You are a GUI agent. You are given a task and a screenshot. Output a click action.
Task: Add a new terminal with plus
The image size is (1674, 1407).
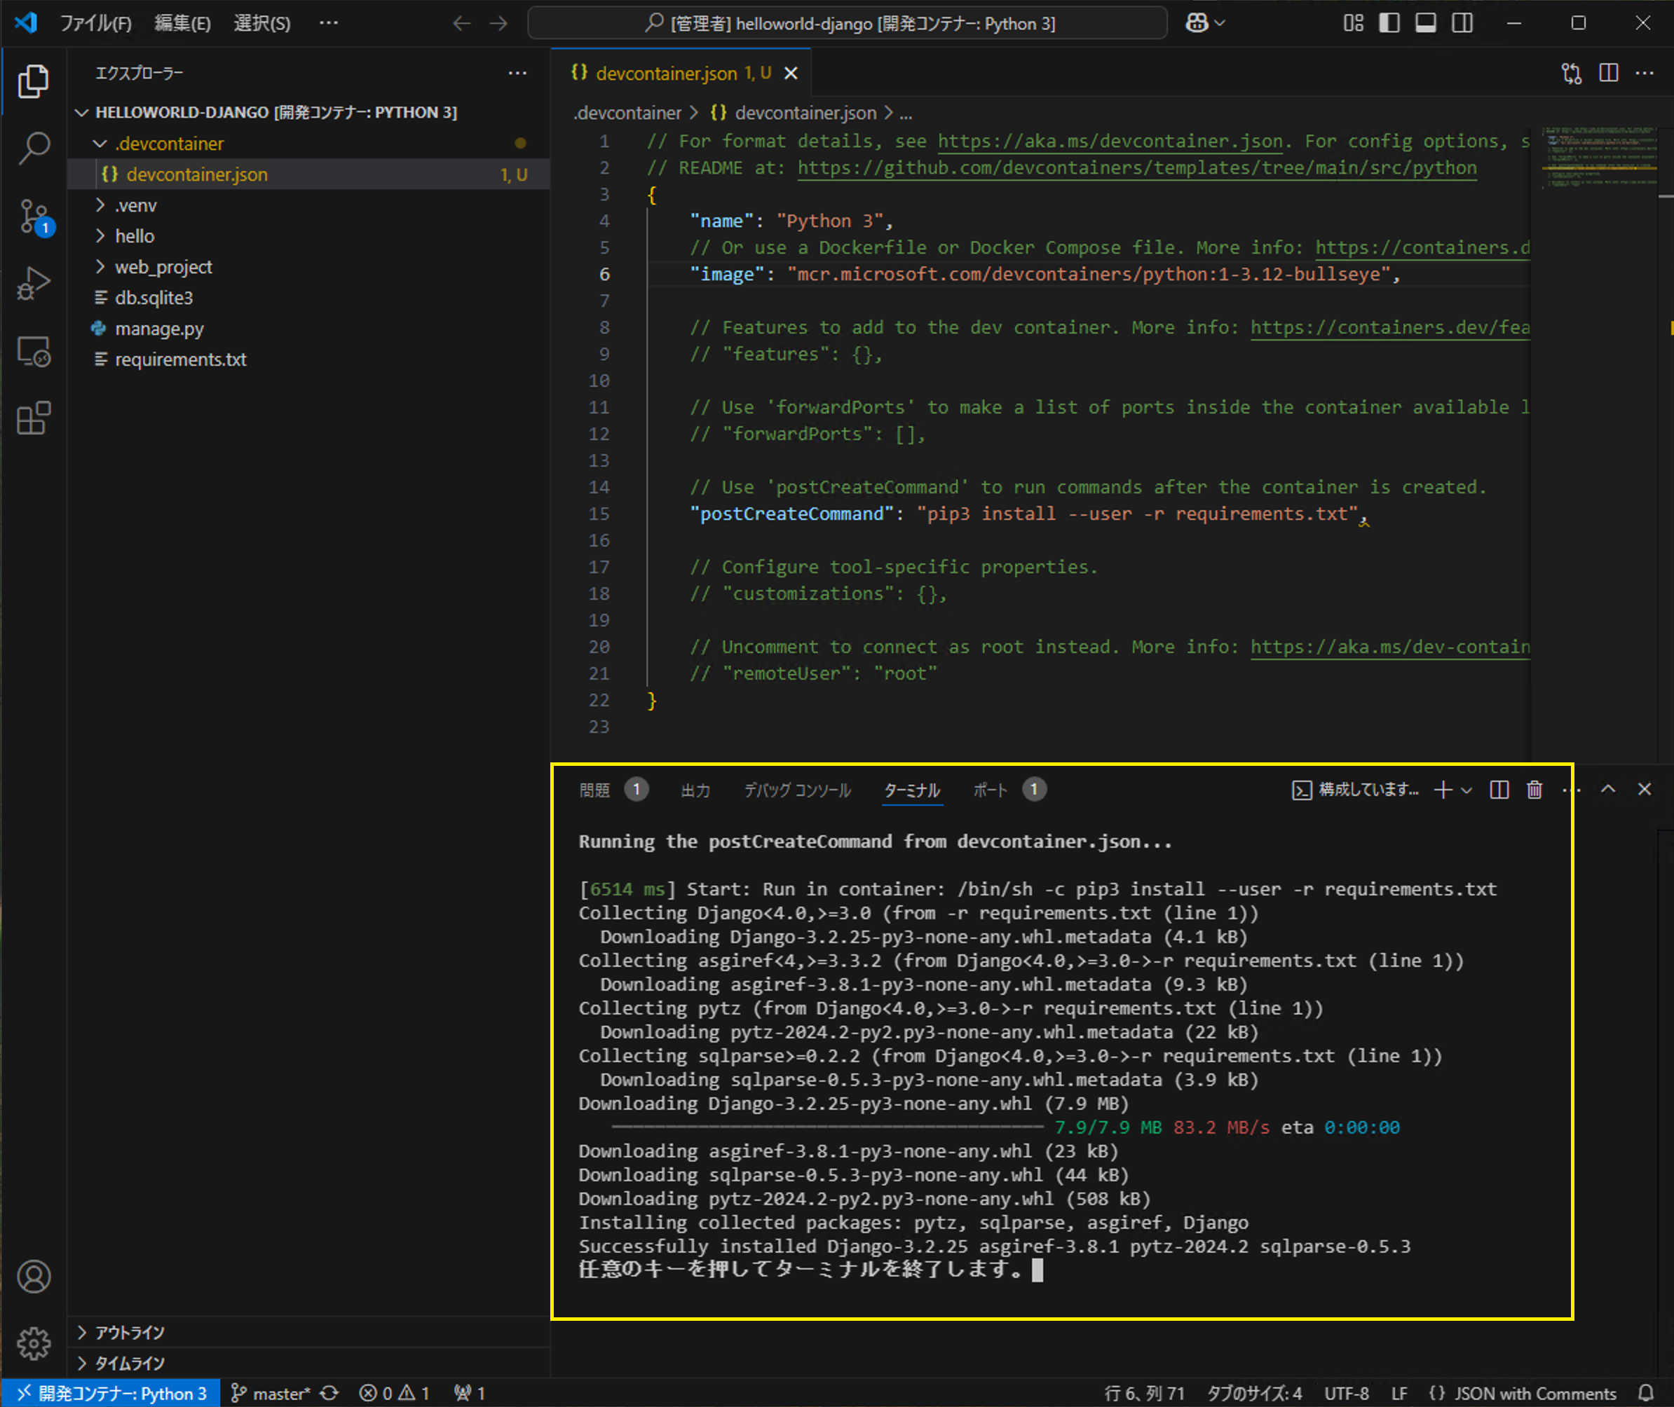click(1443, 790)
